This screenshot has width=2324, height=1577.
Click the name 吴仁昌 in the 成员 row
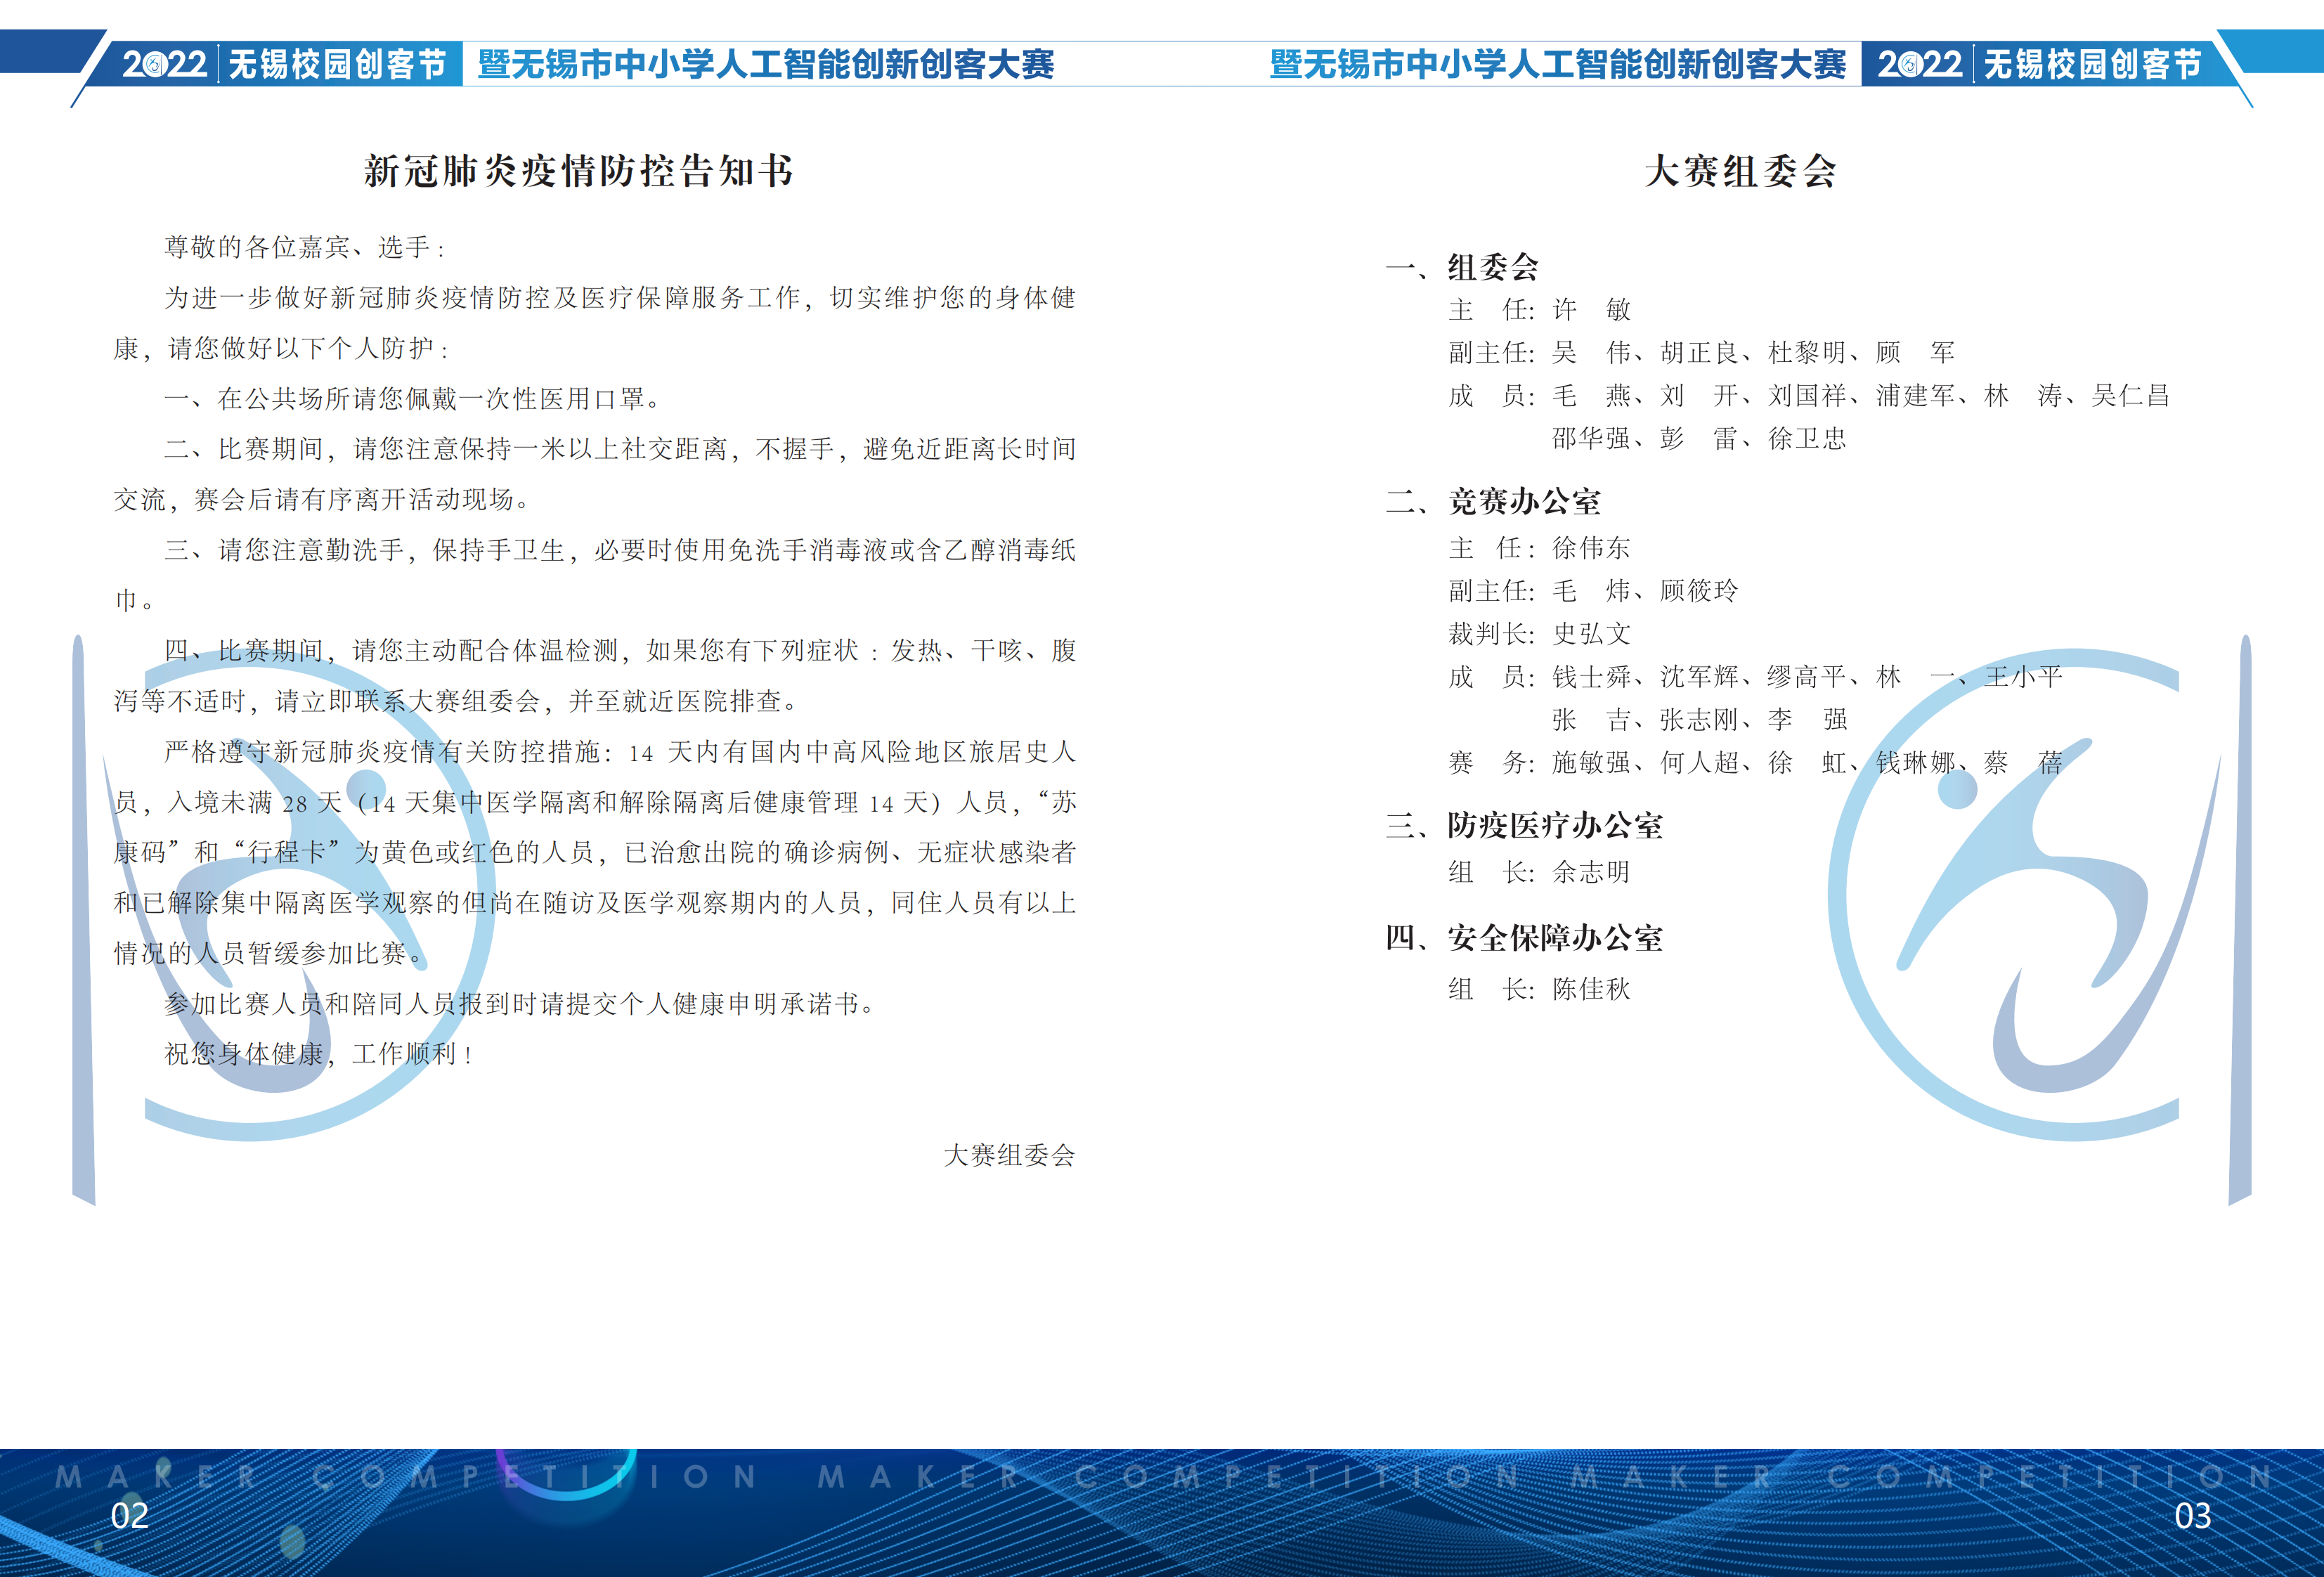(2131, 396)
